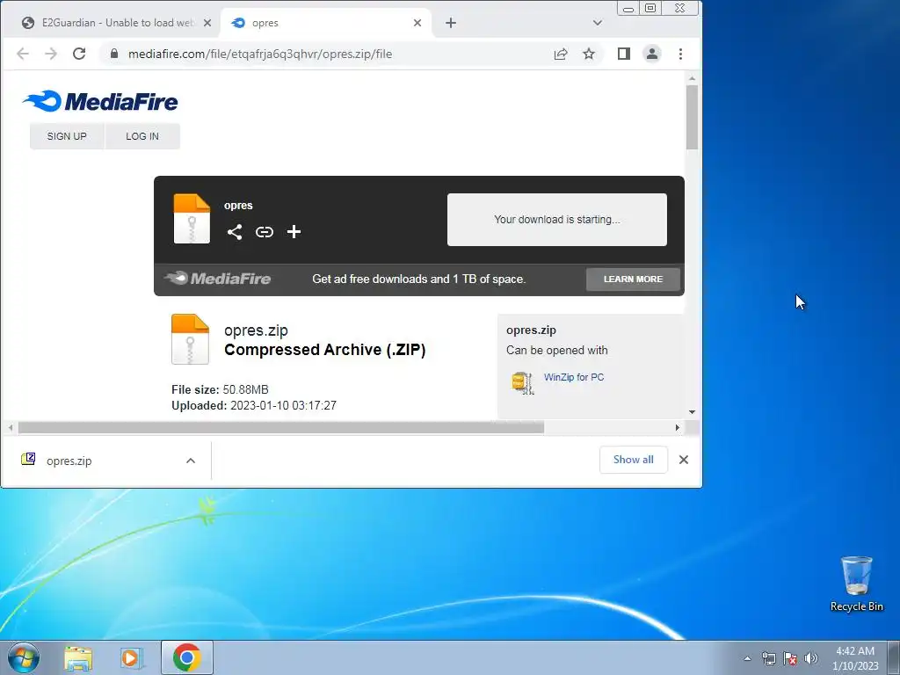Image resolution: width=900 pixels, height=675 pixels.
Task: Select the opres tab
Action: point(326,23)
